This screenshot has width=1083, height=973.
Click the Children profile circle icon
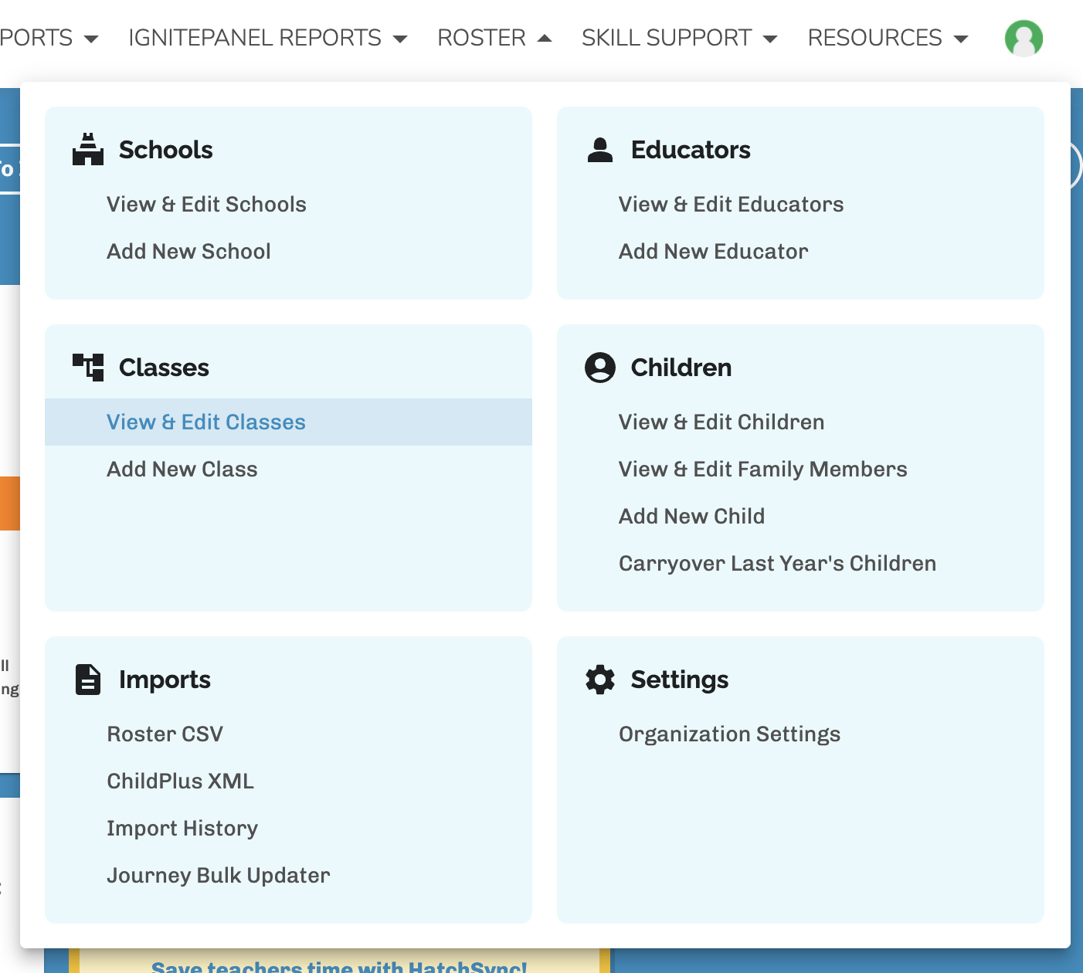600,368
